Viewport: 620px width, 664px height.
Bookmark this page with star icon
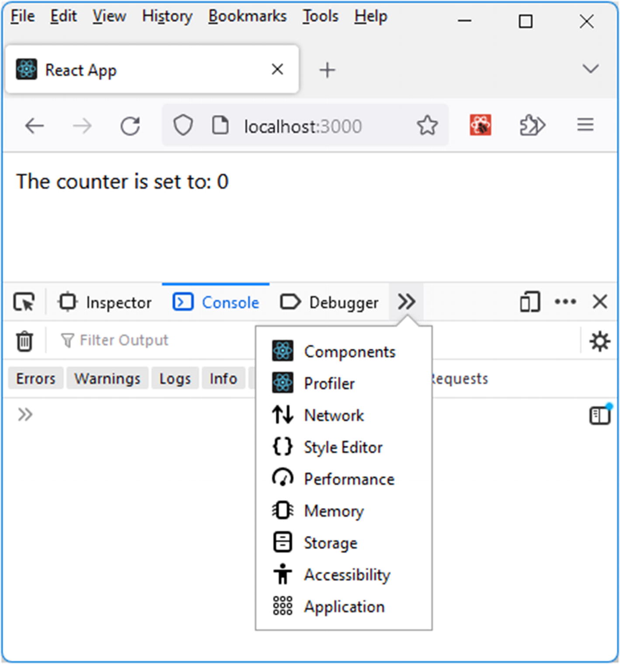point(427,126)
